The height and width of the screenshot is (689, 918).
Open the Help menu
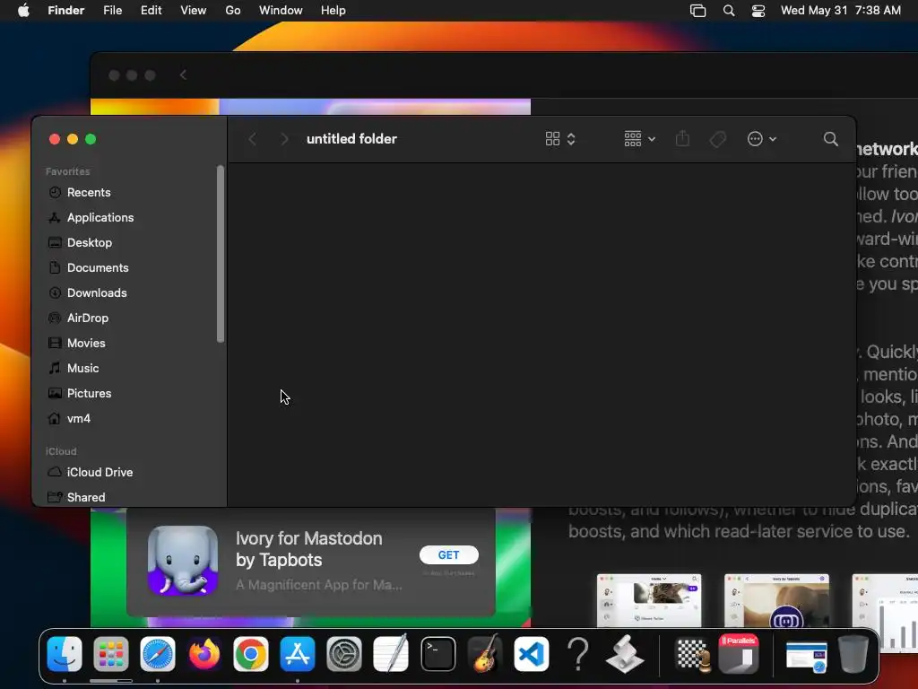tap(333, 11)
